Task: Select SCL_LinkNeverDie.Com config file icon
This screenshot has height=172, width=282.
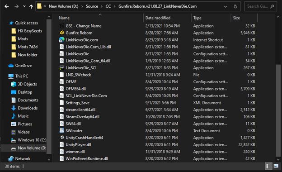Action: [x=61, y=96]
